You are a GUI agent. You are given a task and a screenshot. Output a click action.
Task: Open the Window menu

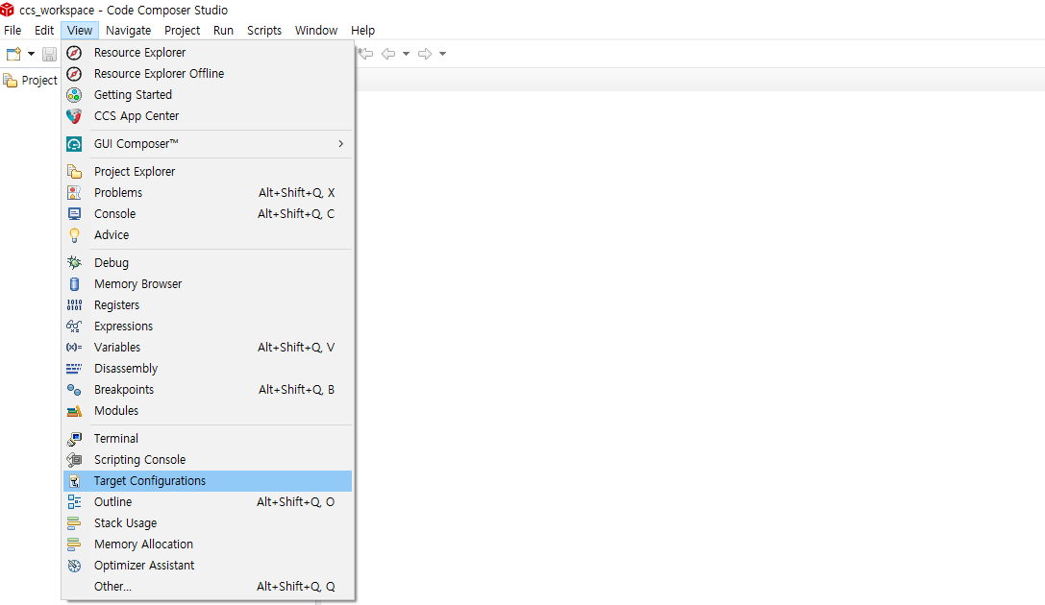point(316,31)
